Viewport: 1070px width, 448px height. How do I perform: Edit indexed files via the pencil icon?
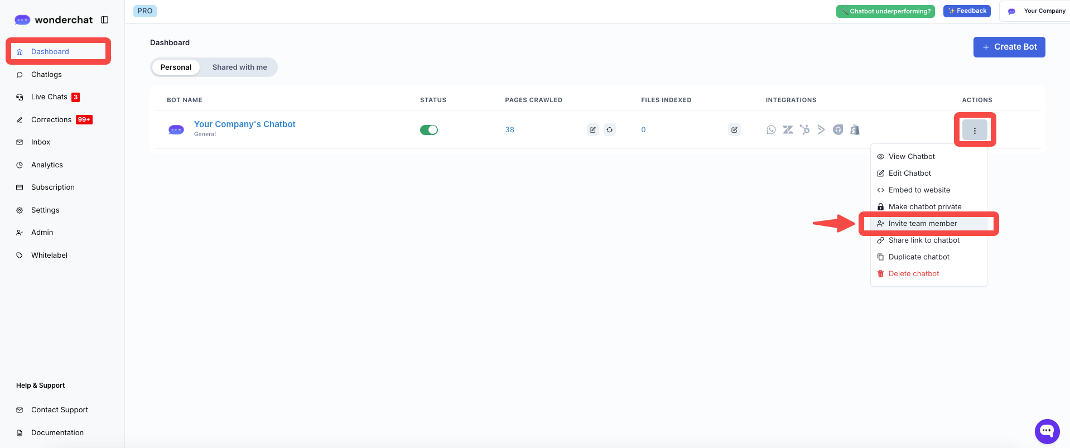point(734,130)
